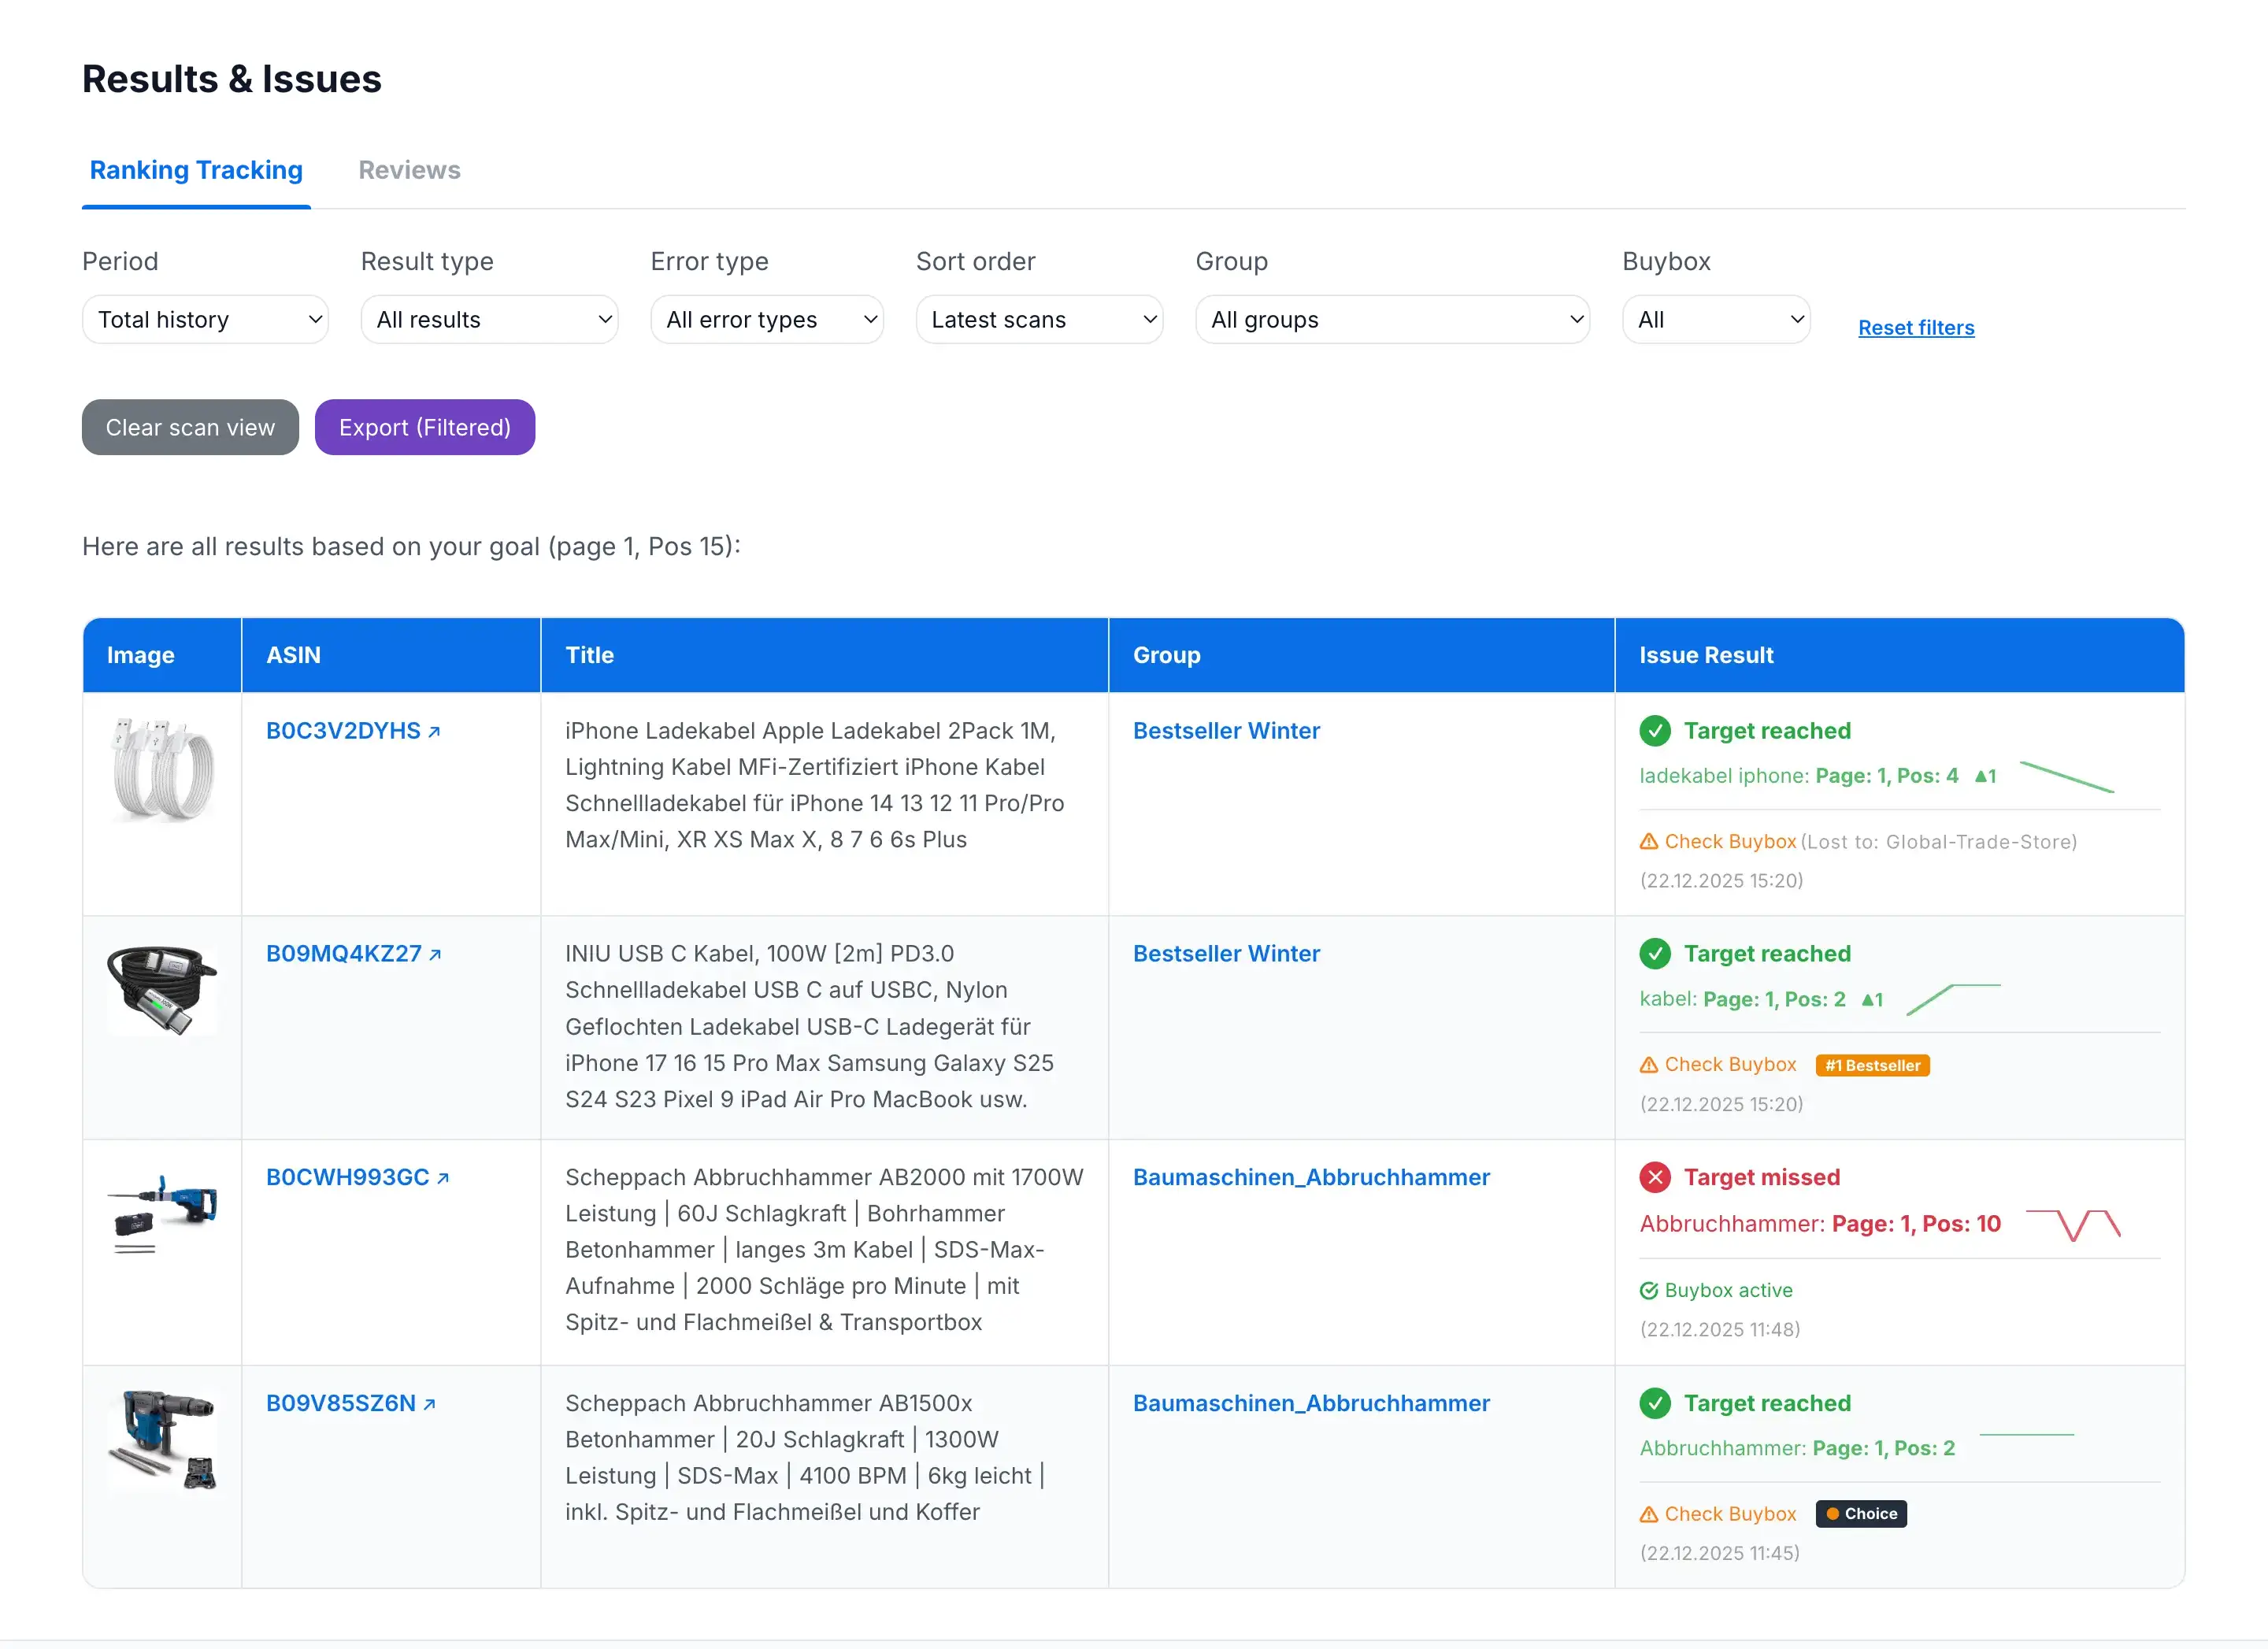The height and width of the screenshot is (1649, 2268).
Task: Click warning icon next to #1 Bestseller badge
Action: tap(1649, 1065)
